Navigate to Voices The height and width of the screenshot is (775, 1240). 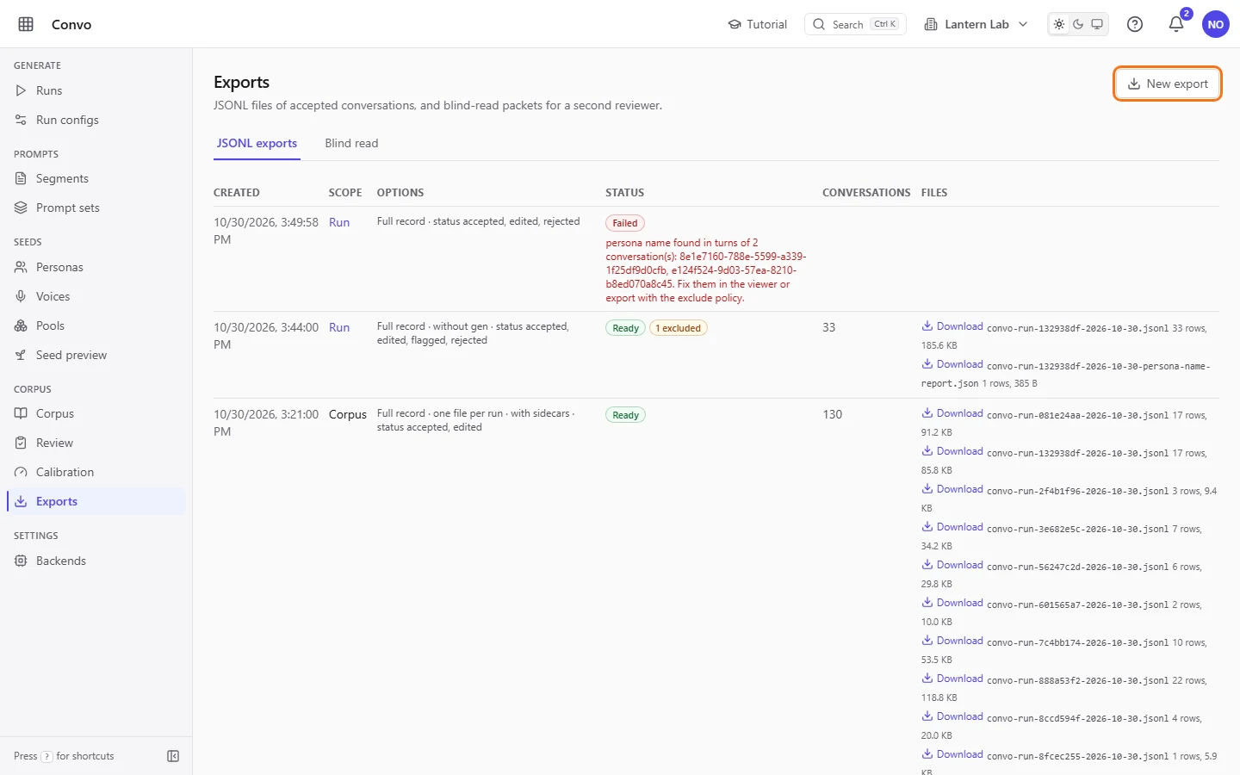(x=96, y=296)
